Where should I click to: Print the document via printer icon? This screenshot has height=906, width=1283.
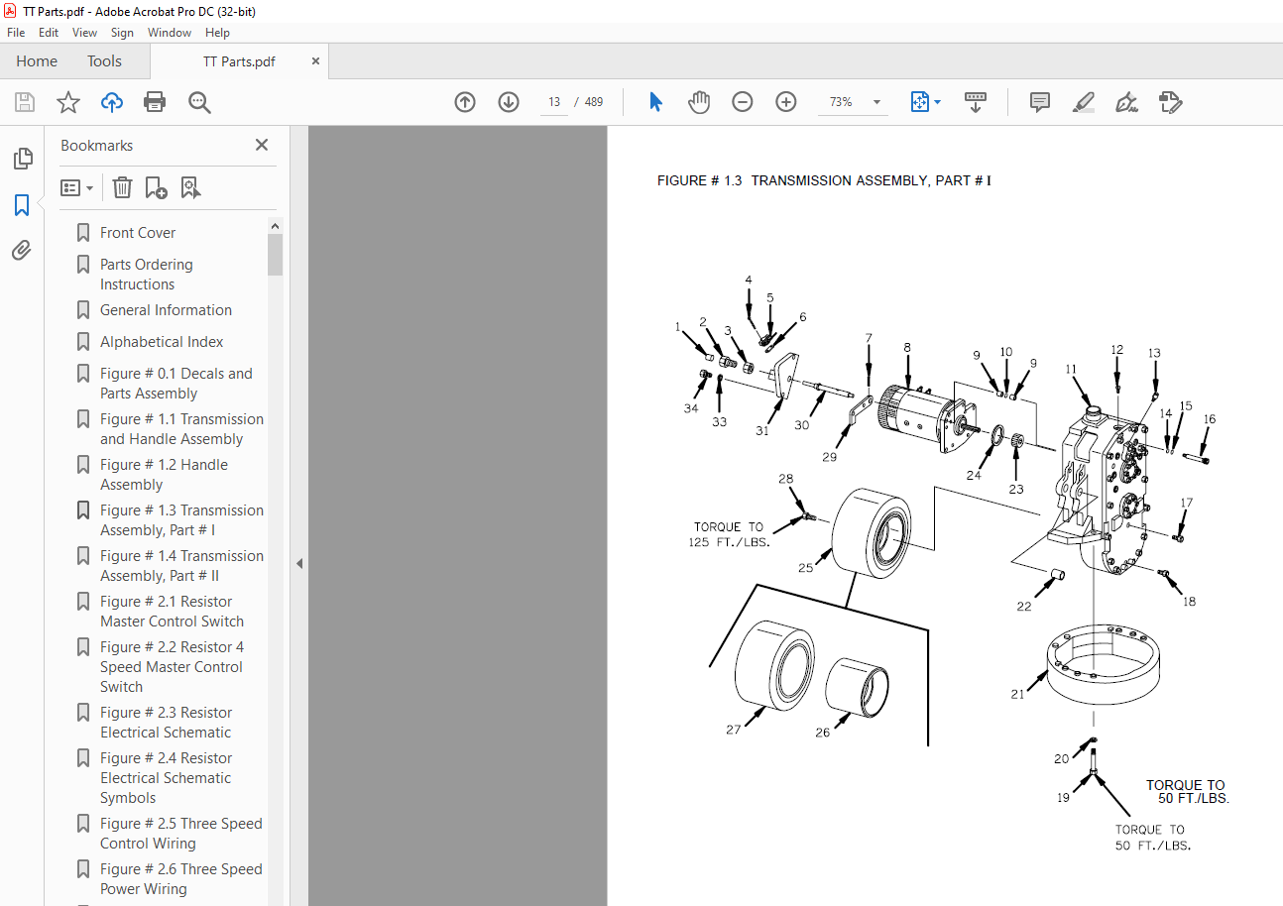click(x=155, y=102)
